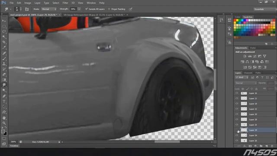Select the Lasso tool
The width and height of the screenshot is (277, 156).
pos(4,32)
